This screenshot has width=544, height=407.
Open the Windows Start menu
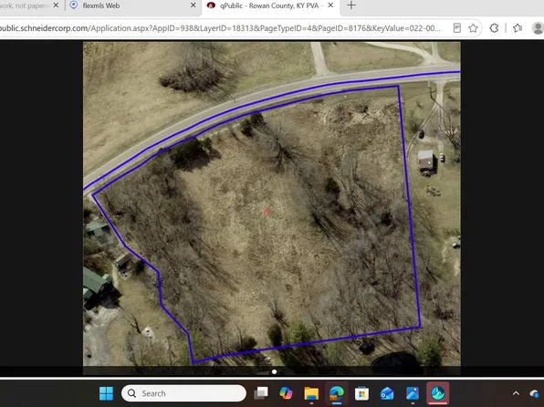[106, 393]
